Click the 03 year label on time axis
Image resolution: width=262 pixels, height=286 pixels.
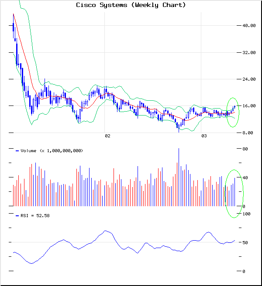[204, 136]
